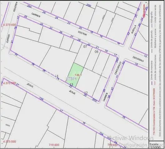Click black parcel number 14

coord(56,76)
